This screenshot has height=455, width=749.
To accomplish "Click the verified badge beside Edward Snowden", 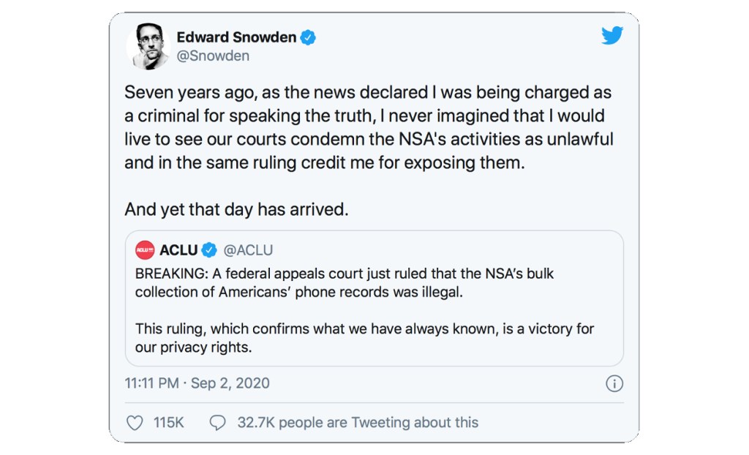I will coord(309,38).
